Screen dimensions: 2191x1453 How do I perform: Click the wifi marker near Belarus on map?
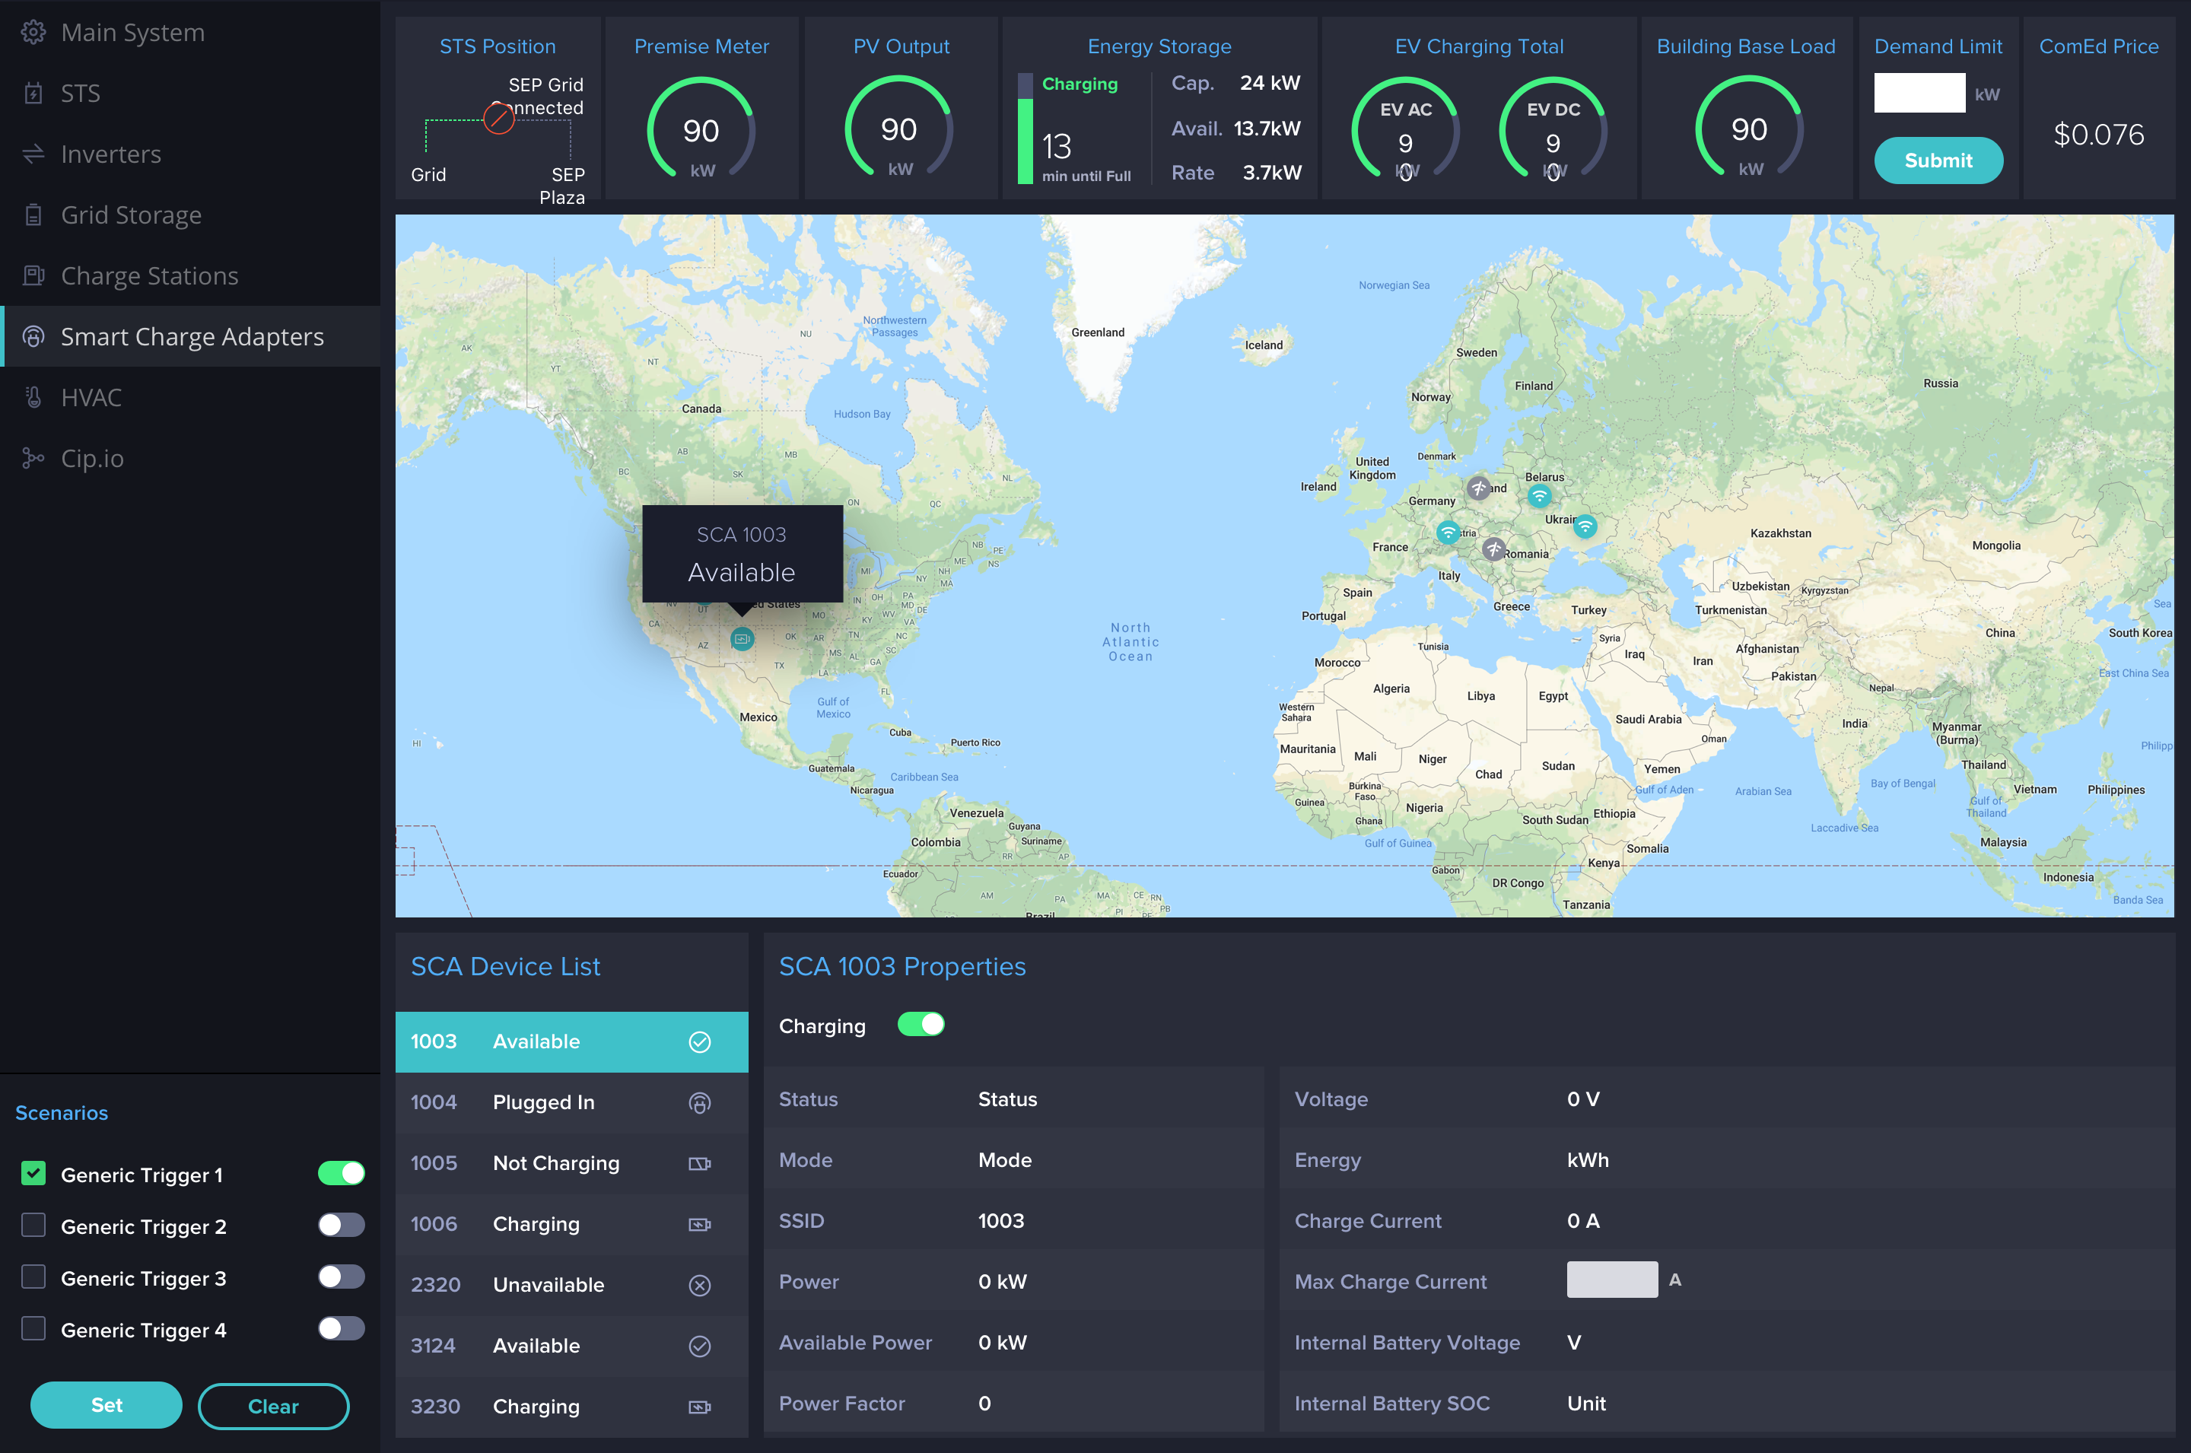tap(1539, 496)
